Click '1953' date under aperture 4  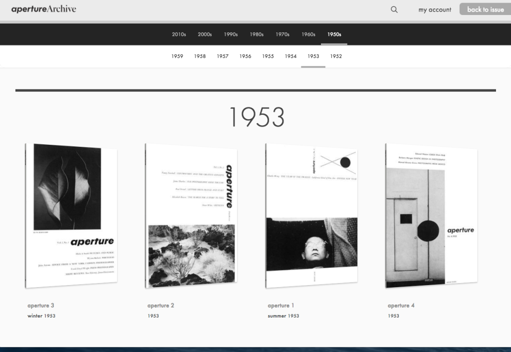click(x=393, y=316)
